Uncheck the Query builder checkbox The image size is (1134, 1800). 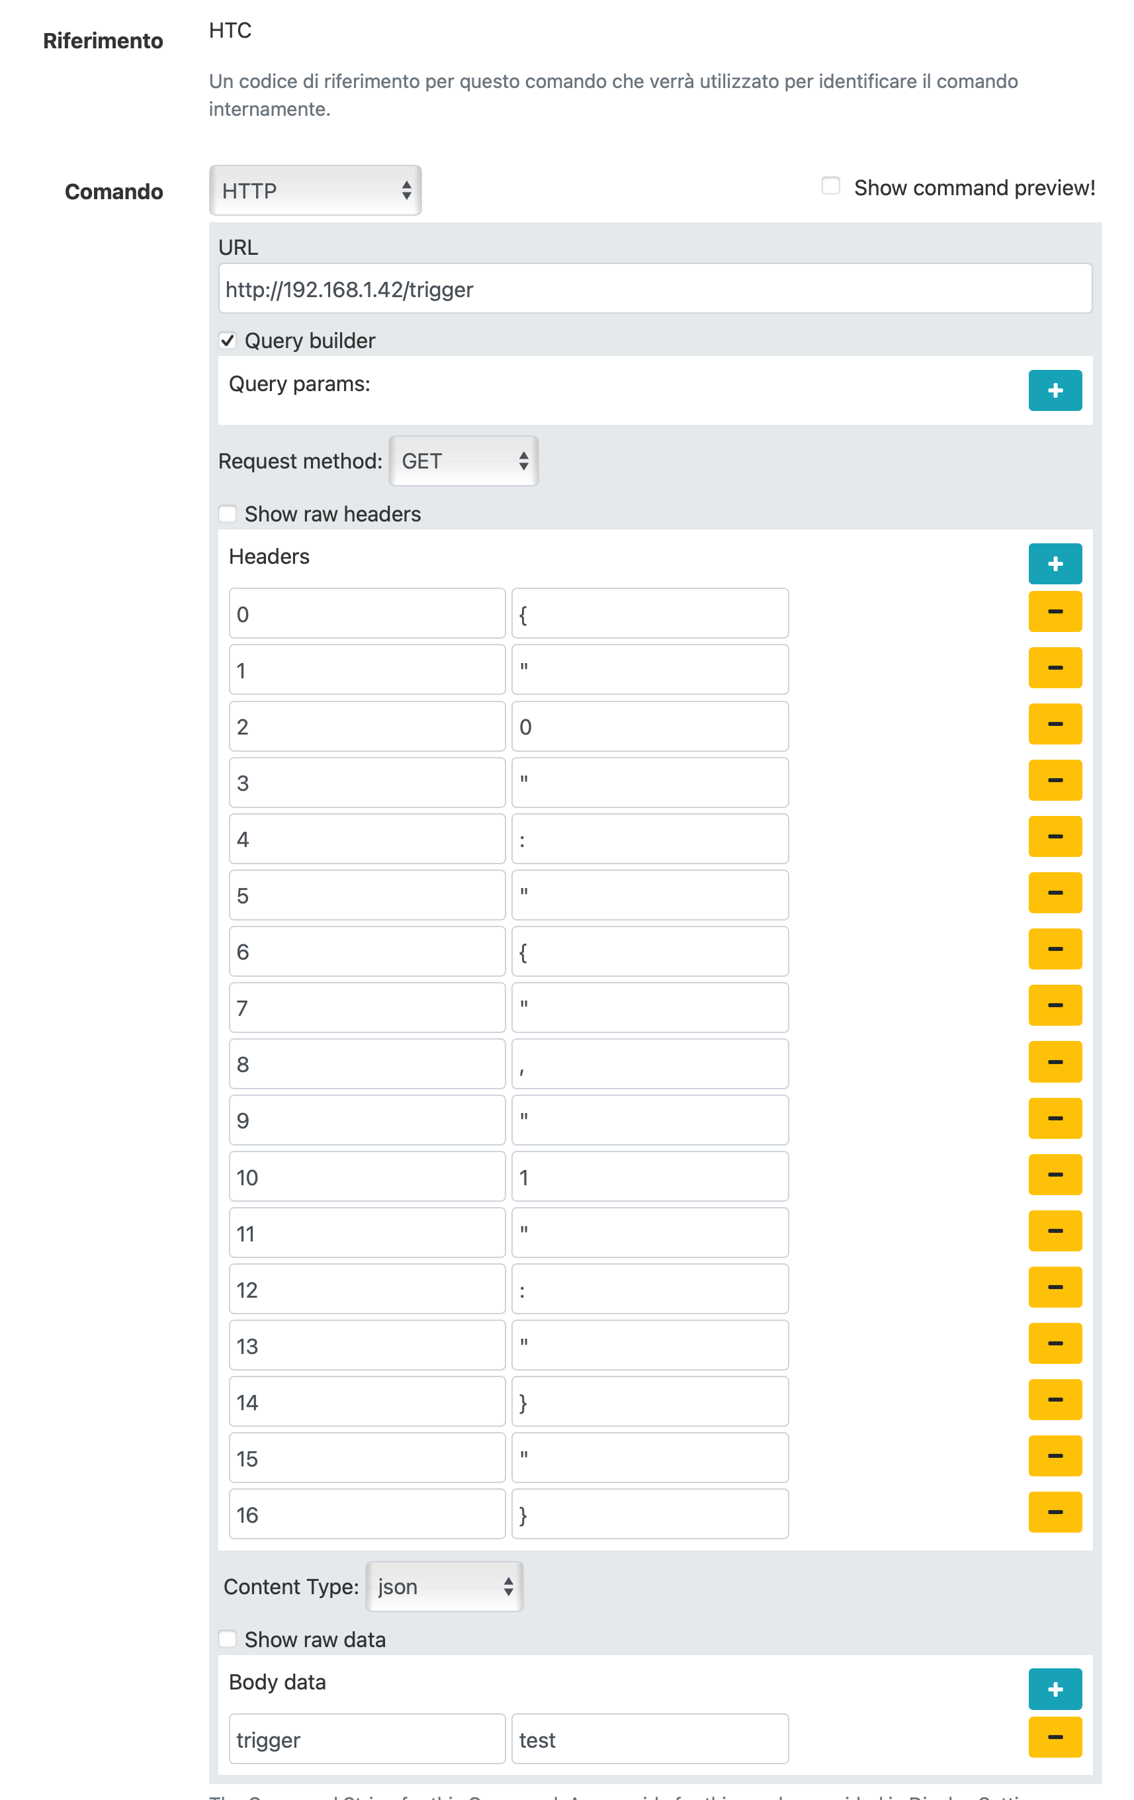point(227,341)
